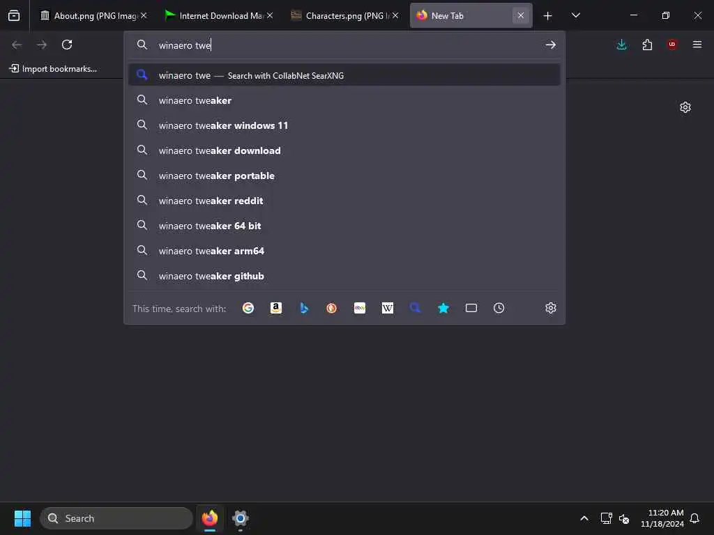Open the Windows Start menu
This screenshot has height=535, width=714.
click(x=22, y=518)
